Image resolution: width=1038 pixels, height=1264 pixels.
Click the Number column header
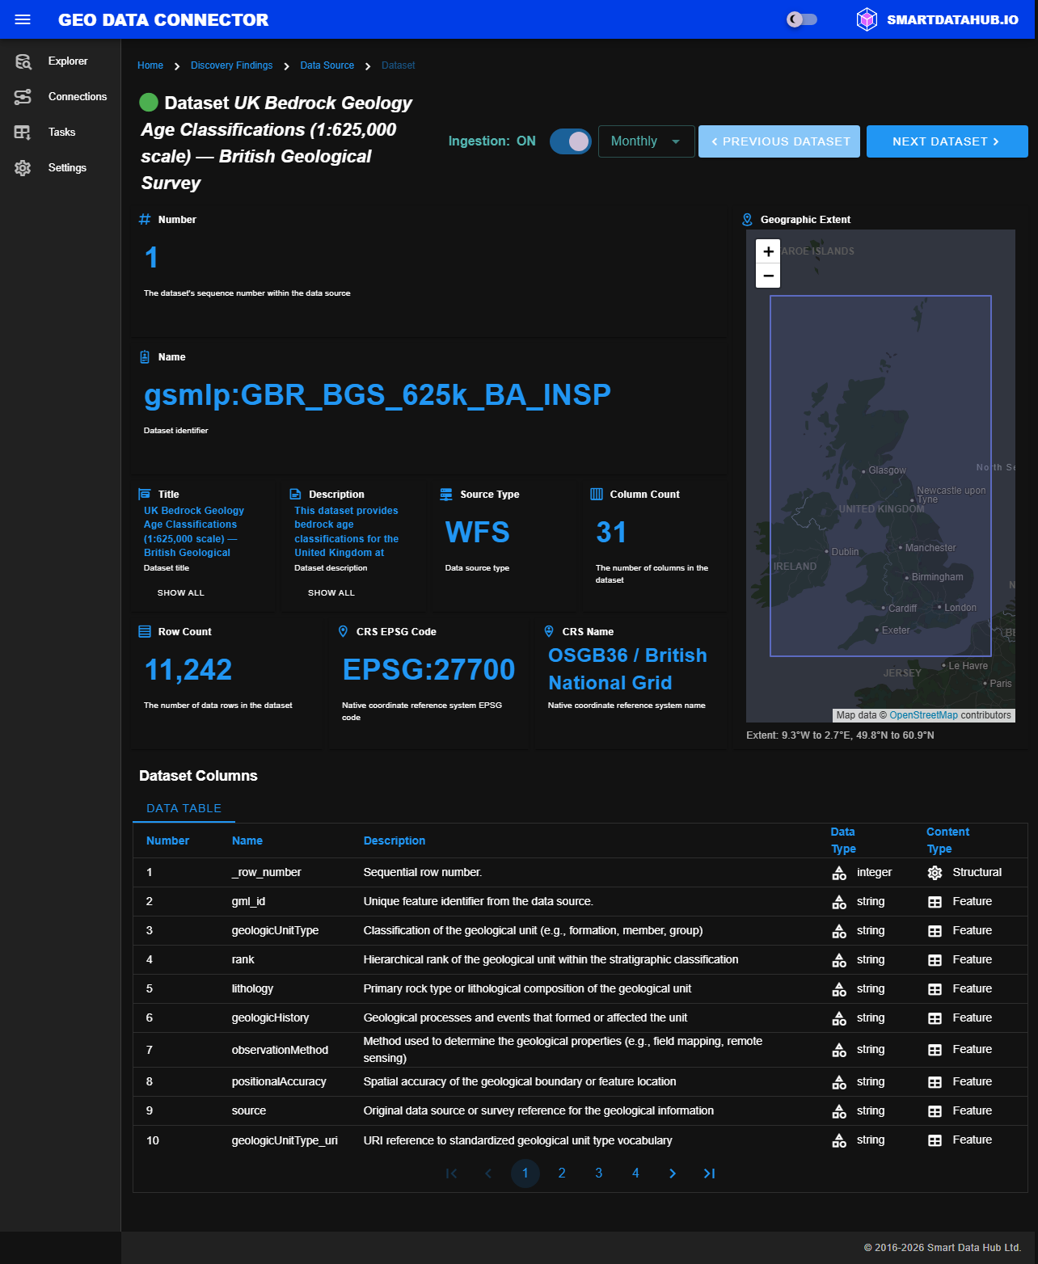[x=167, y=841]
